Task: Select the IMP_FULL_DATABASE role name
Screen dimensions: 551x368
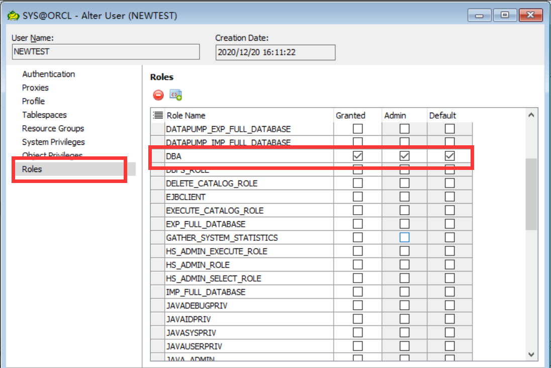Action: point(206,292)
